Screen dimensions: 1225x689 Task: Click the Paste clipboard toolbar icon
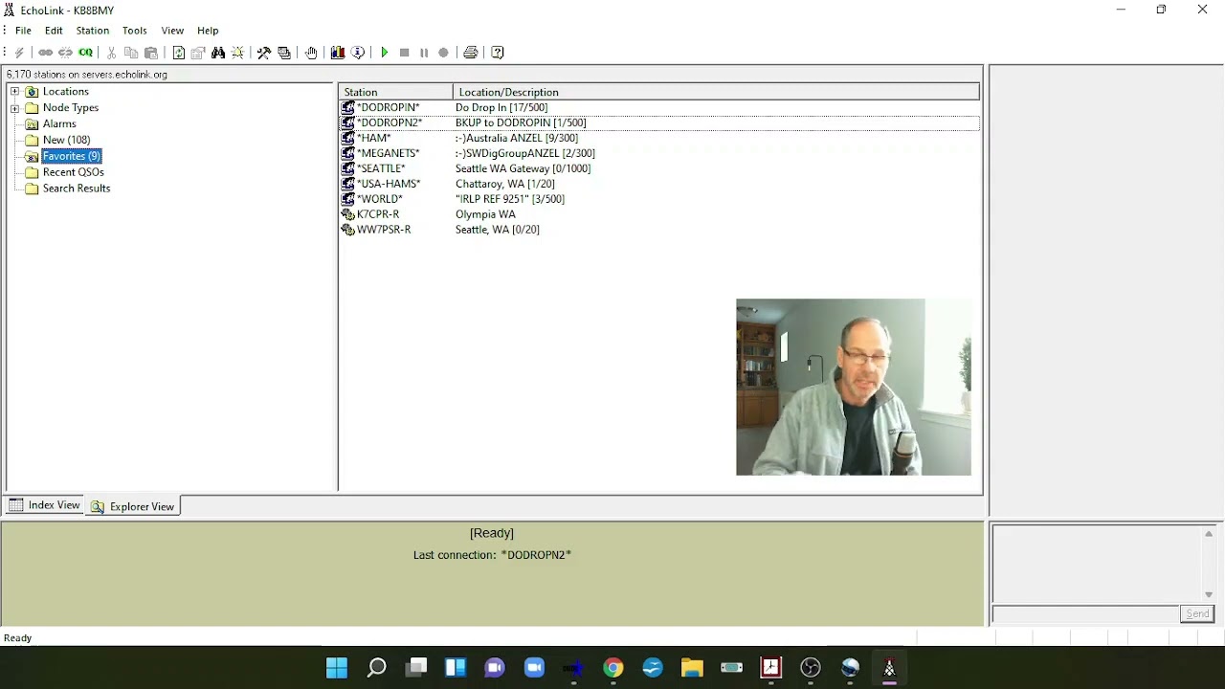[x=151, y=53]
